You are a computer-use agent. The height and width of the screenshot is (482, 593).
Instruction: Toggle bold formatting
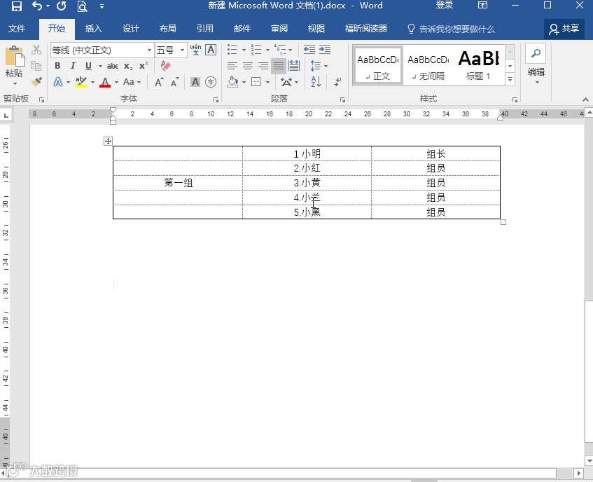(x=57, y=66)
